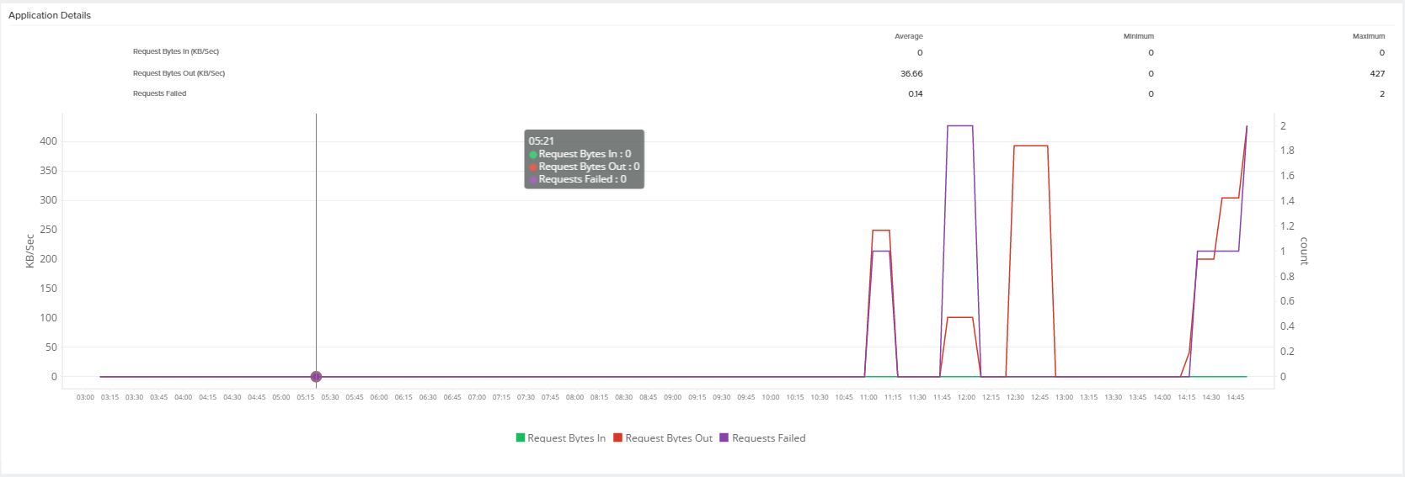
Task: Click the Average column header
Action: pos(908,36)
